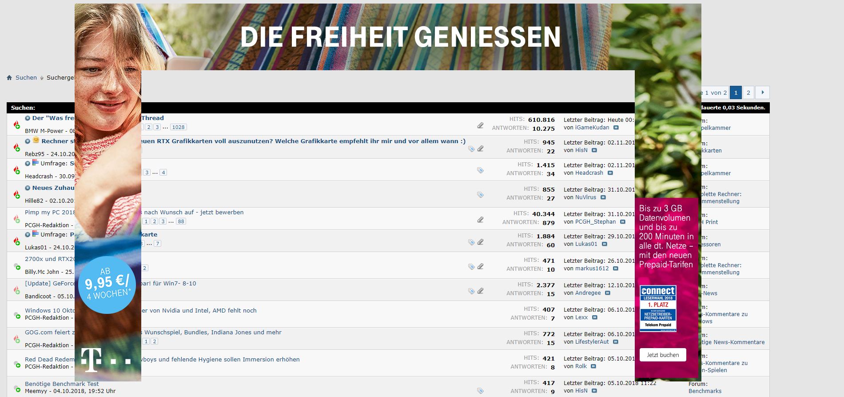Open thread page 3 of Pimp my PC
The height and width of the screenshot is (397, 844).
click(x=163, y=221)
